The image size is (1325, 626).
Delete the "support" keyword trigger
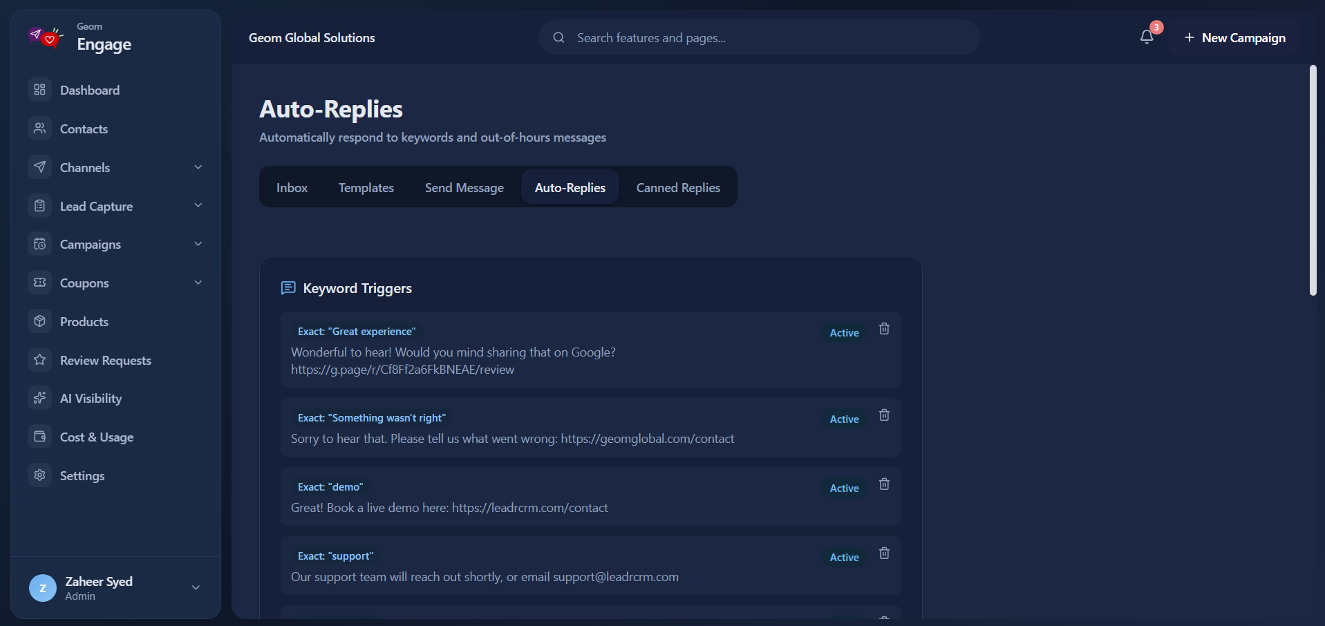pos(884,553)
